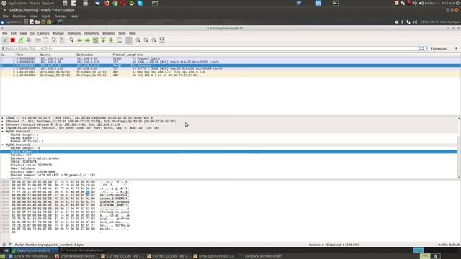This screenshot has height=259, width=461.
Task: Apply display filter arrow button
Action: [x=421, y=48]
